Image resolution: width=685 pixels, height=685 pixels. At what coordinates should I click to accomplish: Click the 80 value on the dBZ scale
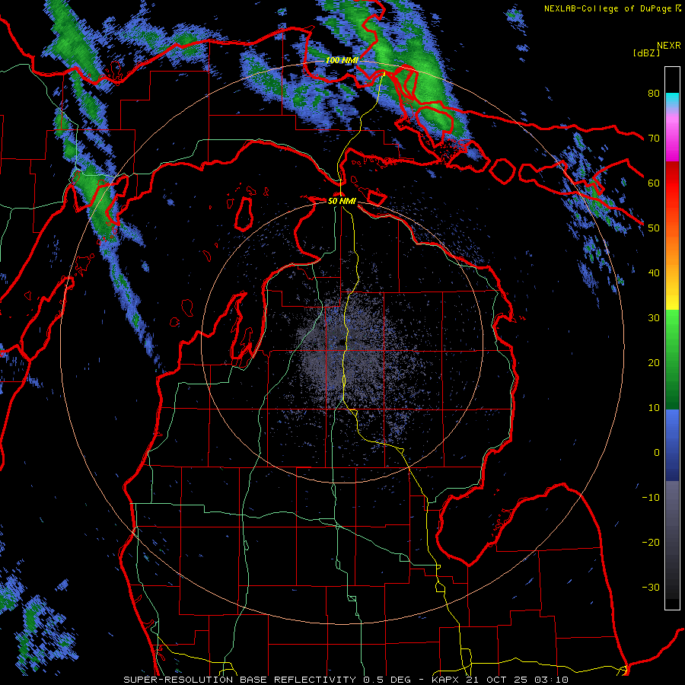pyautogui.click(x=654, y=93)
